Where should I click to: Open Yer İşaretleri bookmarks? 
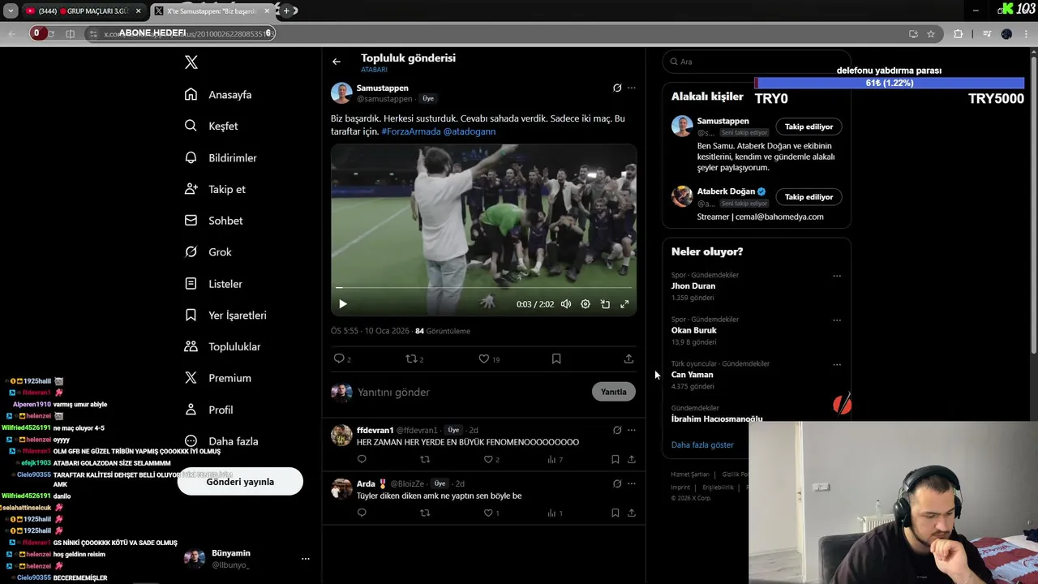click(225, 315)
